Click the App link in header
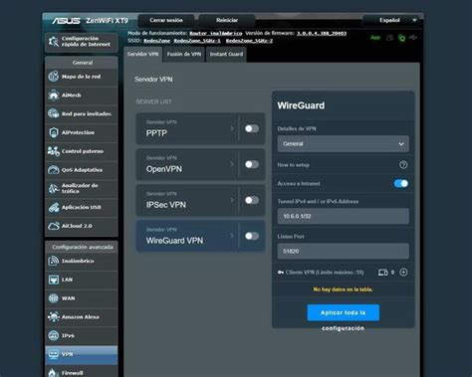Viewport: 472px width, 377px height. (x=375, y=38)
